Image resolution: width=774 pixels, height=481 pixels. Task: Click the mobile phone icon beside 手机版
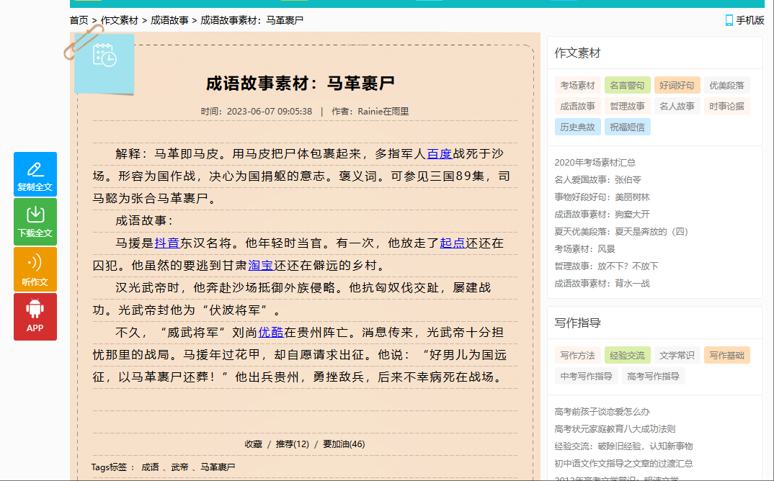pyautogui.click(x=729, y=20)
